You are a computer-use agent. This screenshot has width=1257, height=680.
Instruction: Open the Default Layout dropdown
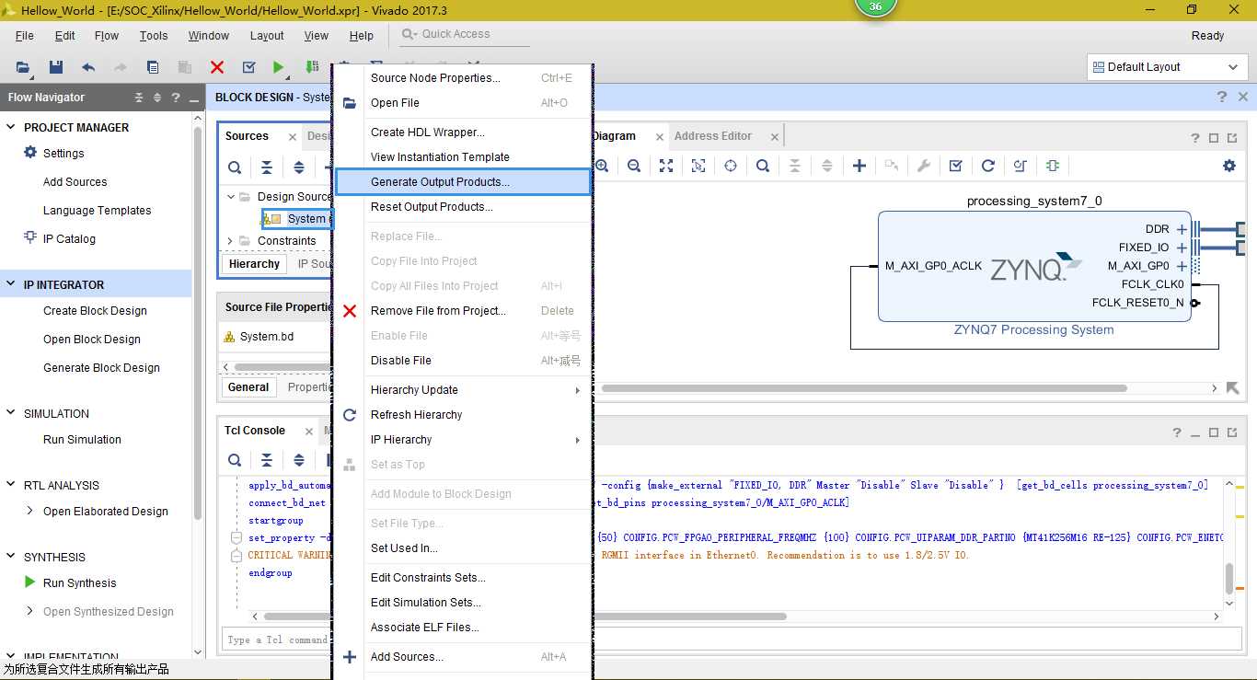click(x=1168, y=67)
